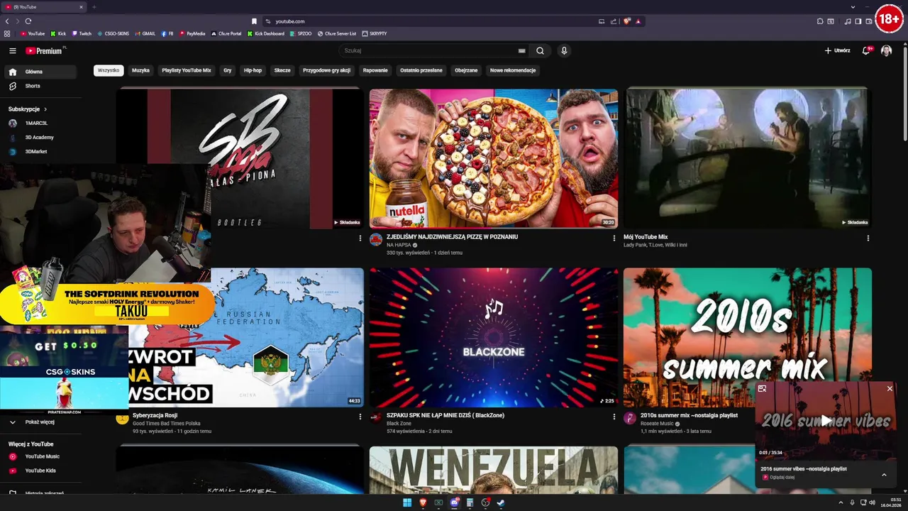Select the Wszystko filter chip

pyautogui.click(x=109, y=70)
